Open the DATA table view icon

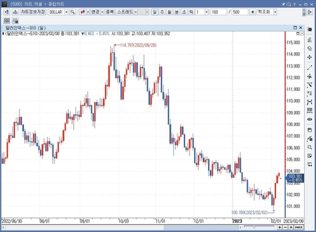[310, 110]
